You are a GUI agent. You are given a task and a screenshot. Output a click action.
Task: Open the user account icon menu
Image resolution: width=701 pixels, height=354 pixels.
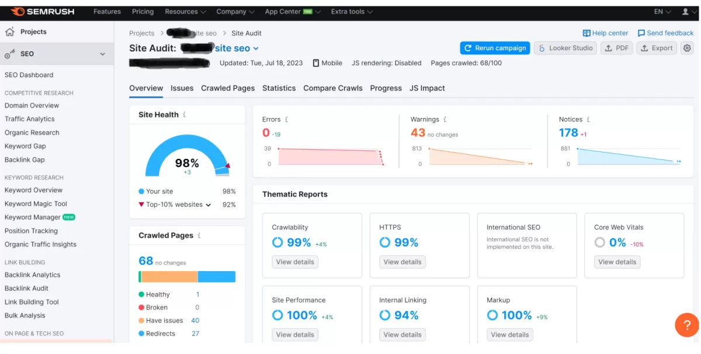pyautogui.click(x=685, y=12)
